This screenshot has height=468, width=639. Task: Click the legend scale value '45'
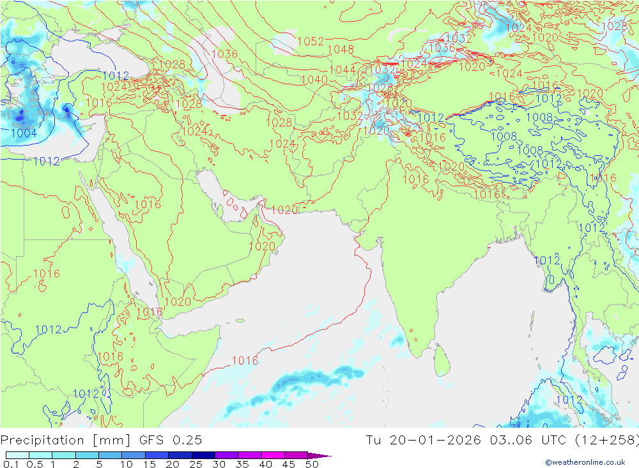pyautogui.click(x=289, y=464)
